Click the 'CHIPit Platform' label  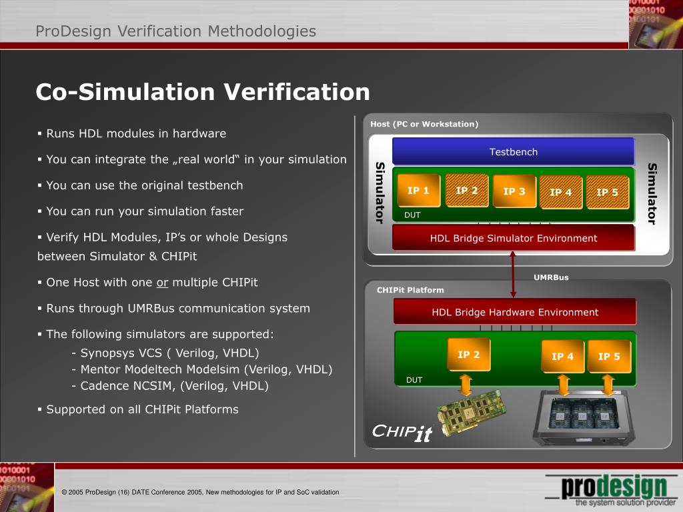410,290
